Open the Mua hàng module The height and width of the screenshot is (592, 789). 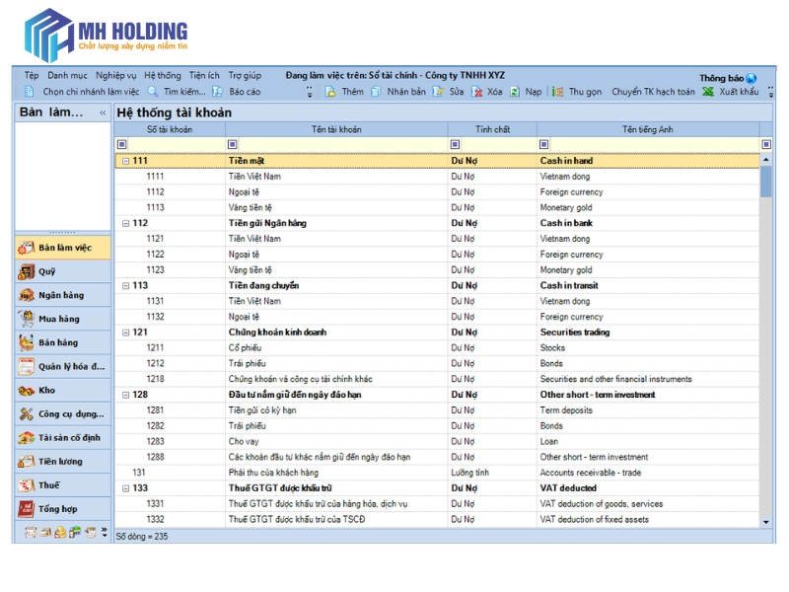tap(63, 319)
